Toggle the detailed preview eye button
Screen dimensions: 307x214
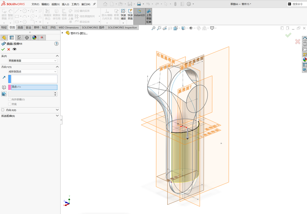(x=14, y=49)
